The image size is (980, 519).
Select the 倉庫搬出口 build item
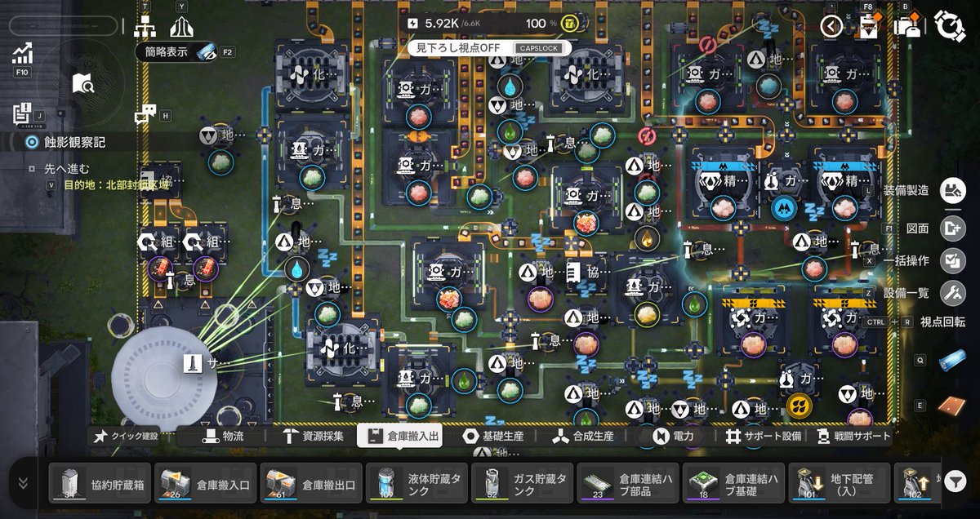(311, 482)
